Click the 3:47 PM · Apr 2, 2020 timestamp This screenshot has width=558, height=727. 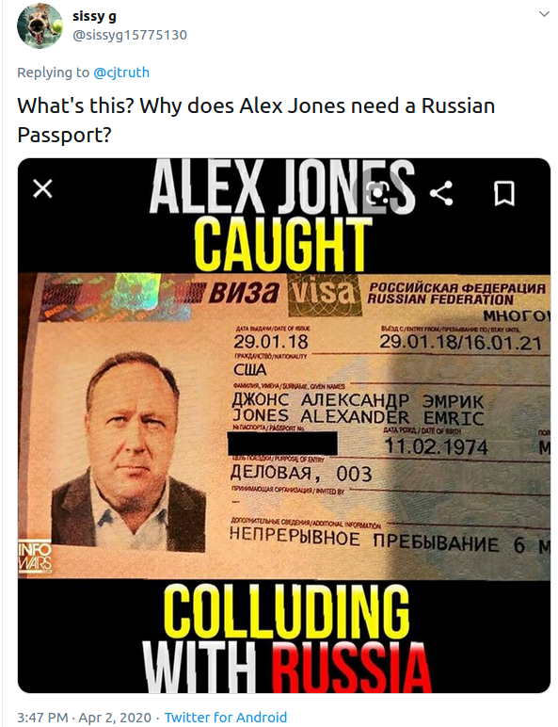(85, 718)
